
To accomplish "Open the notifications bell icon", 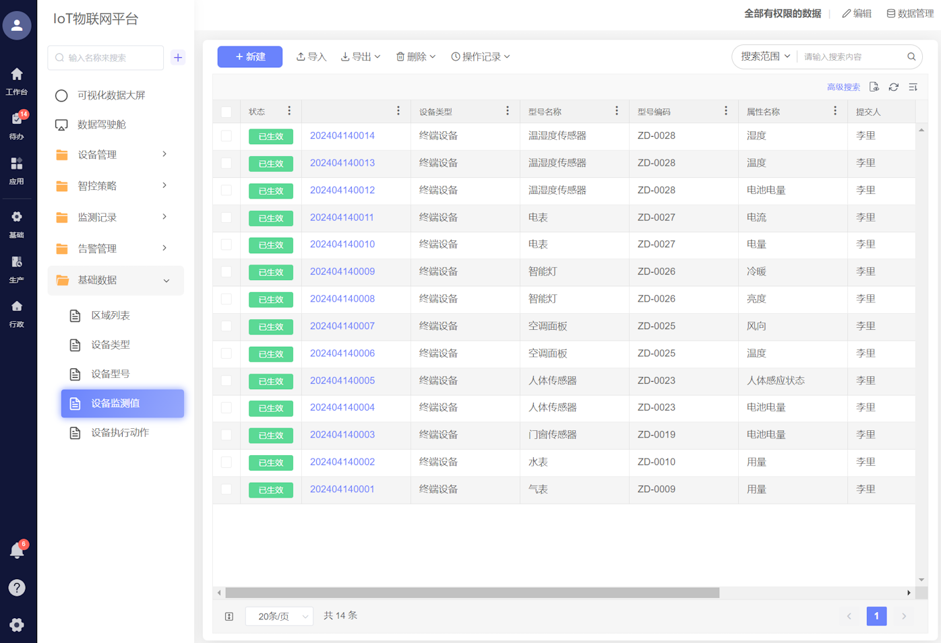I will click(17, 551).
